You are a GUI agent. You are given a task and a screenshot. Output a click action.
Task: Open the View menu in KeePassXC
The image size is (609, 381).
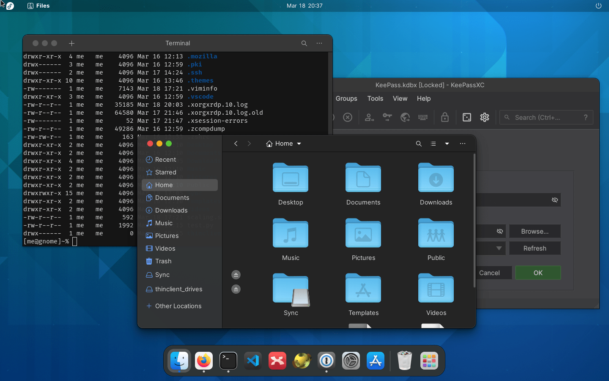[400, 99]
